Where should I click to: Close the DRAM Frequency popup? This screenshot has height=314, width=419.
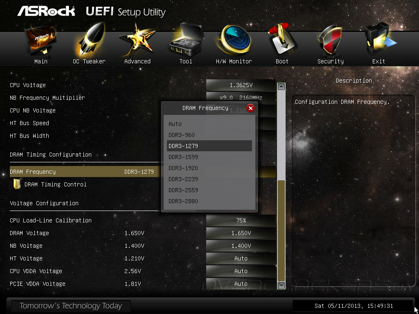click(250, 108)
